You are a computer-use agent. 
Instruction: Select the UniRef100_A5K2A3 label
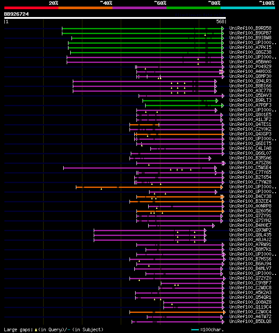(x=250, y=293)
